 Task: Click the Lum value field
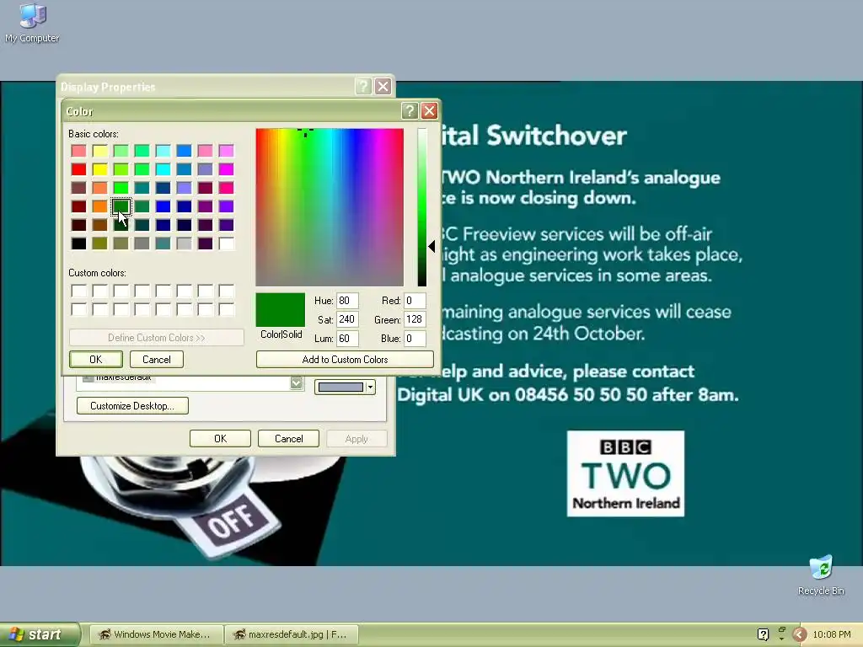(347, 339)
